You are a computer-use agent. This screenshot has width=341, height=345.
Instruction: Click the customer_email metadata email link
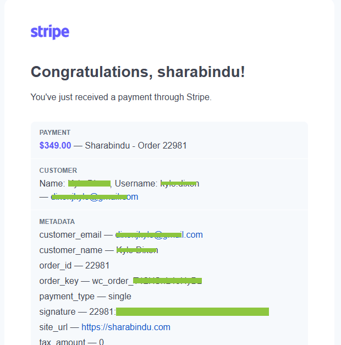(159, 235)
